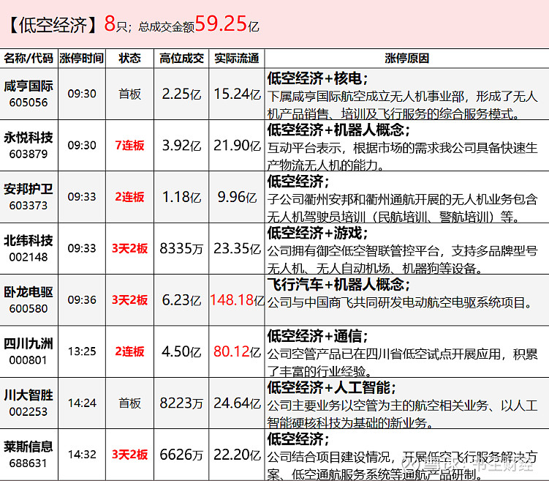Click description about 中国商飞 electric drive project

(400, 302)
